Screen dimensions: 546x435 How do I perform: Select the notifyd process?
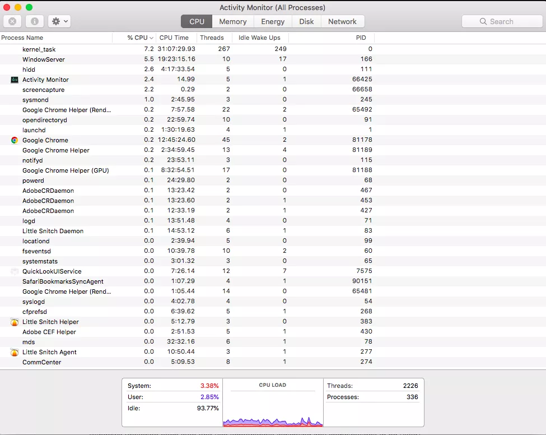(x=273, y=160)
